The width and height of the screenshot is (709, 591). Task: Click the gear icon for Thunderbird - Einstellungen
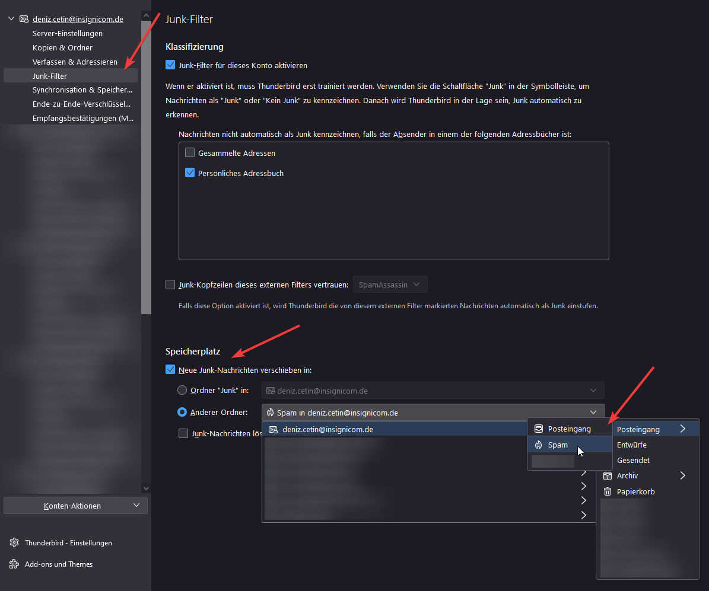tap(14, 542)
